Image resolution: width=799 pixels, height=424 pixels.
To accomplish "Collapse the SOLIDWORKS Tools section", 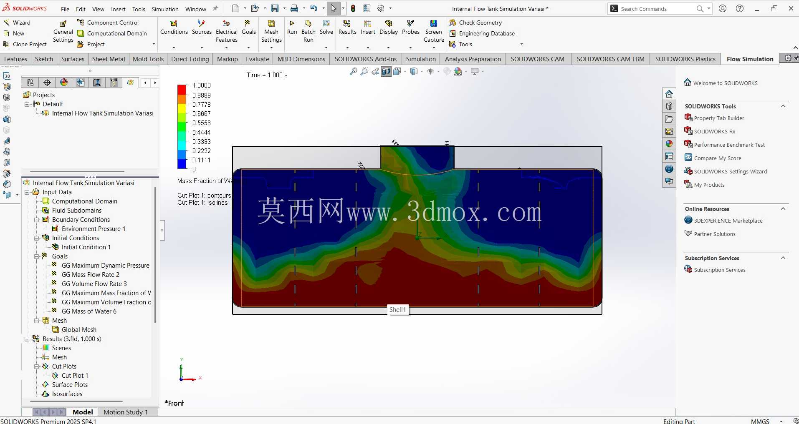I will pos(783,106).
